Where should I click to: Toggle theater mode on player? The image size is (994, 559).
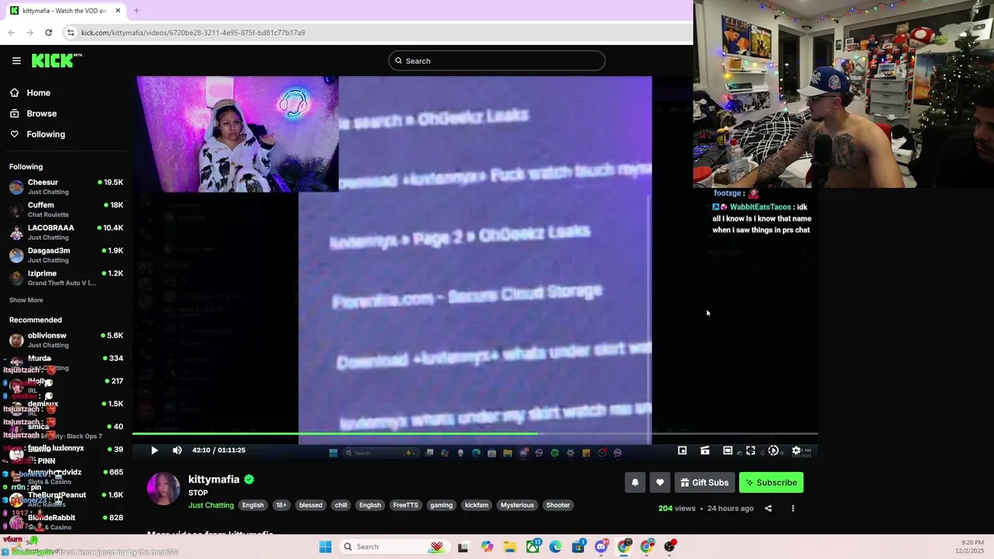point(728,450)
